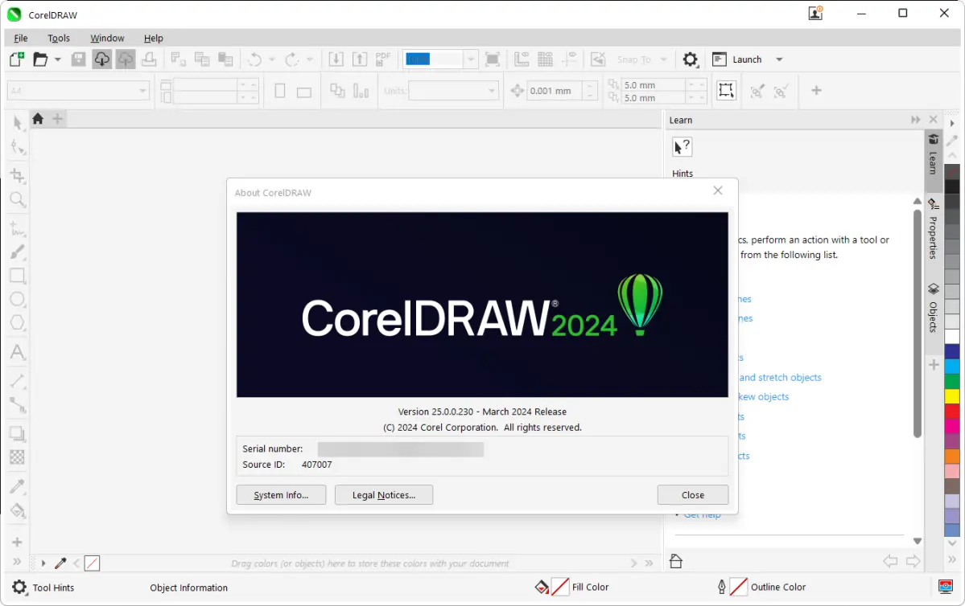Screen dimensions: 965x606
Task: Open the Tools menu
Action: (x=59, y=38)
